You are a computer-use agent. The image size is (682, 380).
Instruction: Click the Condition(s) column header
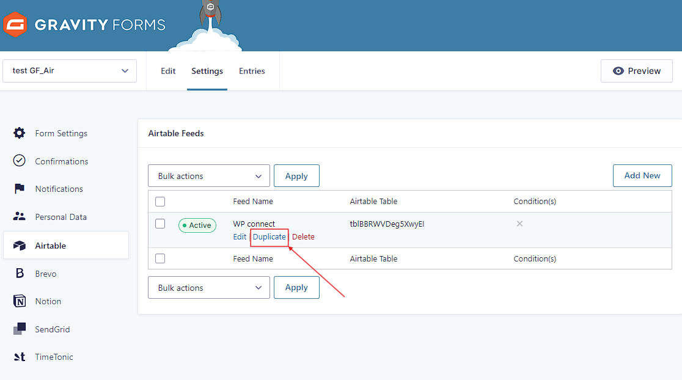tap(535, 202)
